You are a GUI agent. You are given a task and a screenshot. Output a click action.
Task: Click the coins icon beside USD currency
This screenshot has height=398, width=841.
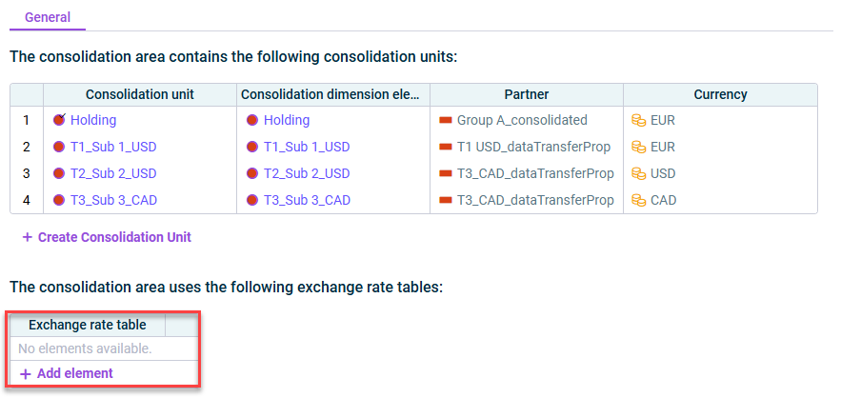pos(638,174)
